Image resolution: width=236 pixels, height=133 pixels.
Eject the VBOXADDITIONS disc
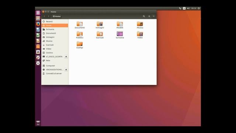click(x=66, y=69)
